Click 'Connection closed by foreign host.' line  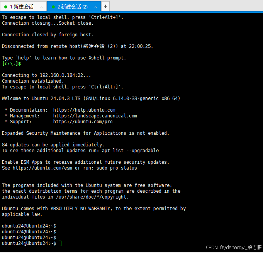48,35
